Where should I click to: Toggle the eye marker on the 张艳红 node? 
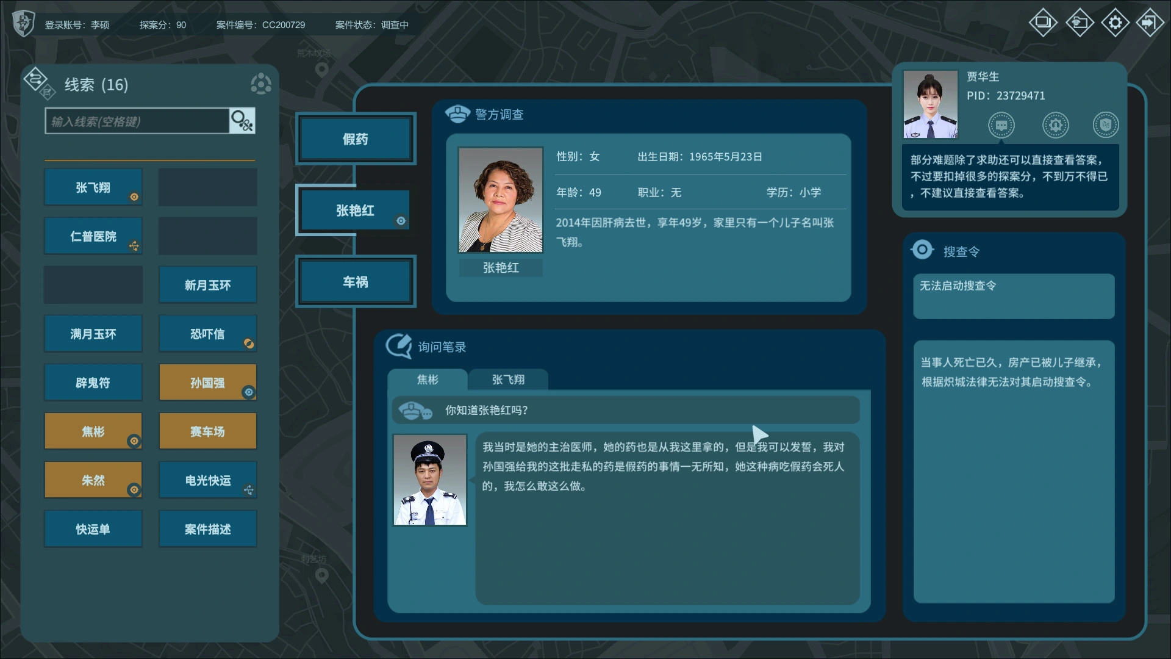point(401,221)
